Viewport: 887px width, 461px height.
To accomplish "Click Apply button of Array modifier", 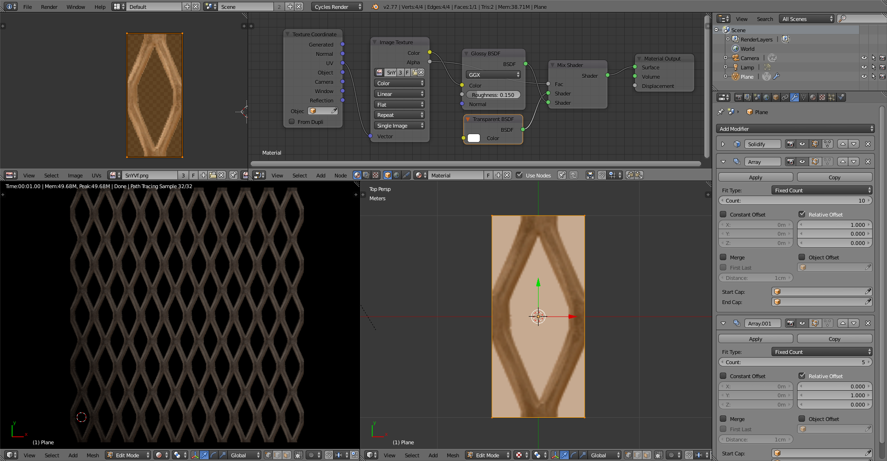I will (x=756, y=177).
